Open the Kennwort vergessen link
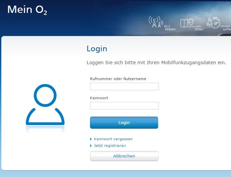Image resolution: width=231 pixels, height=177 pixels. tap(113, 139)
